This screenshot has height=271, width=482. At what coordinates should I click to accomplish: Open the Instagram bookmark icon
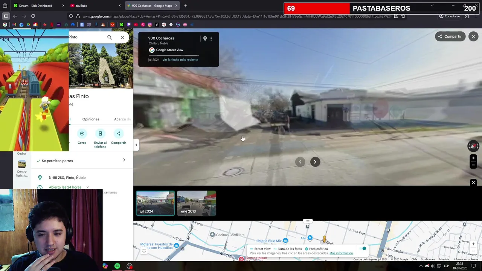(x=150, y=24)
